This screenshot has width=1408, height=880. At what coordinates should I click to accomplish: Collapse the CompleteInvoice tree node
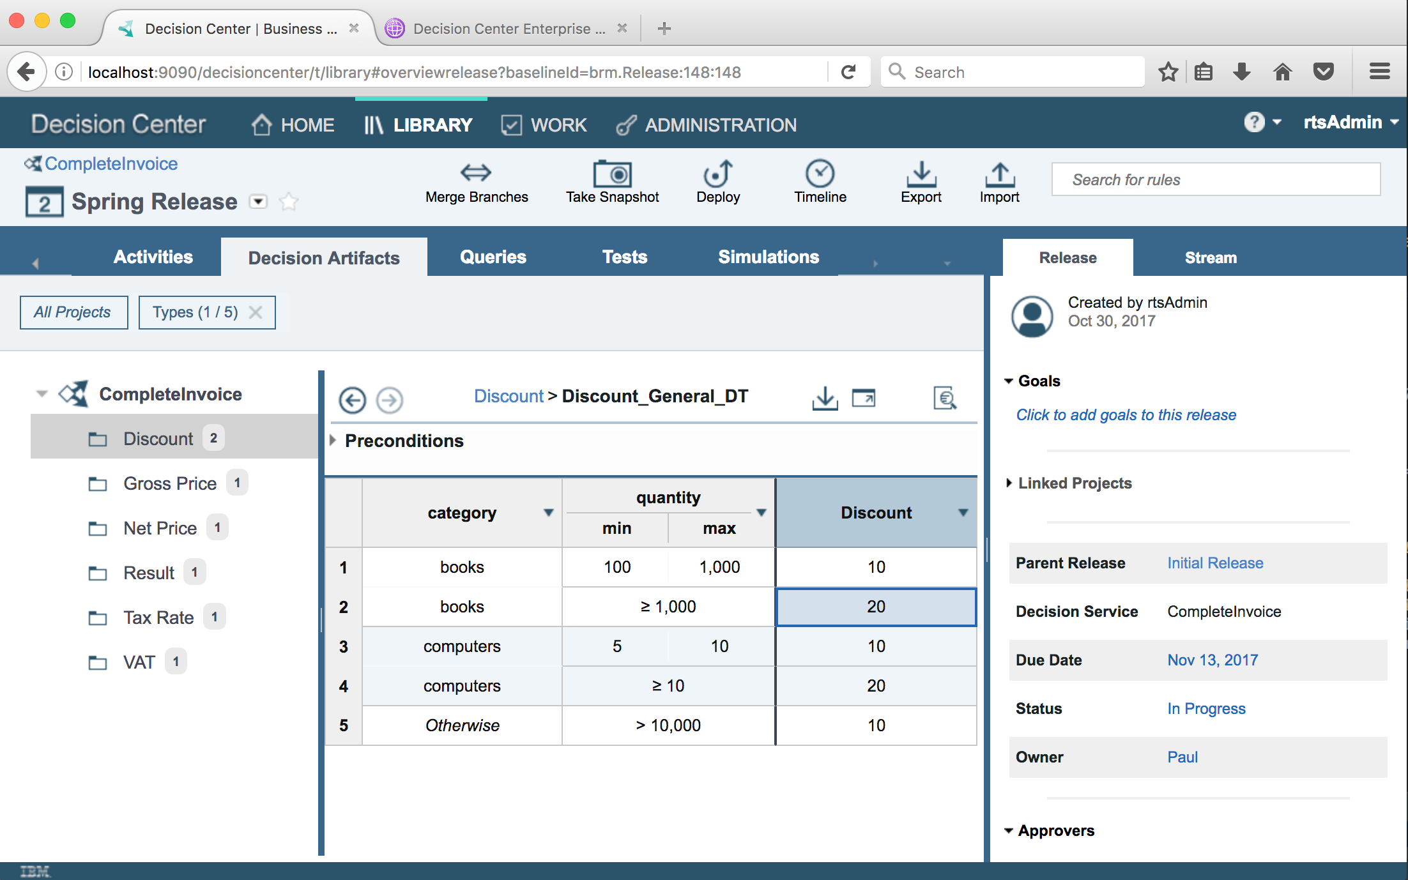point(42,394)
